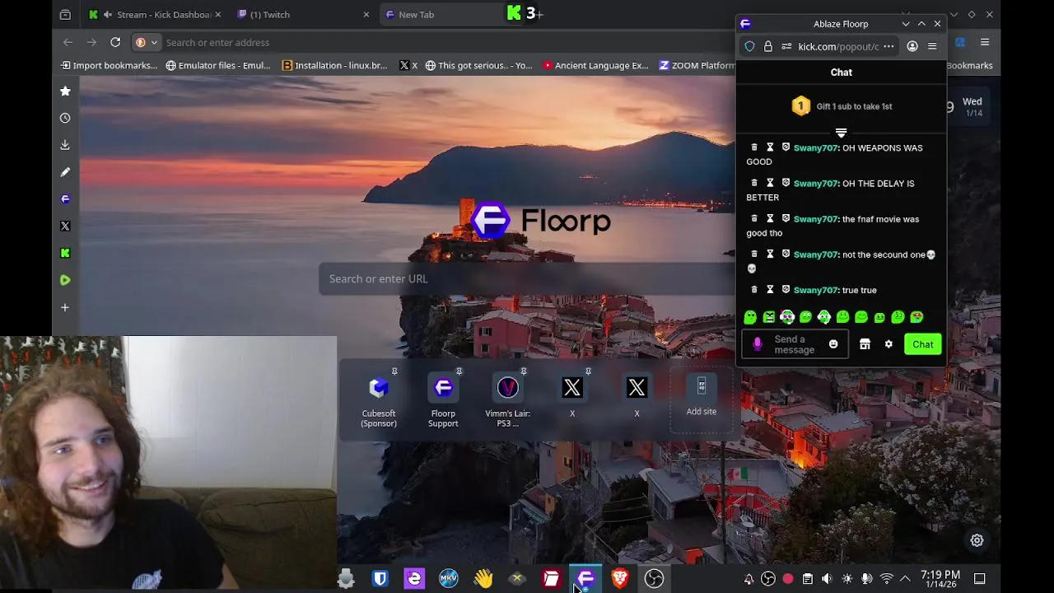Open account icon in Ablaze Floorp popout
The height and width of the screenshot is (593, 1054).
[x=912, y=46]
